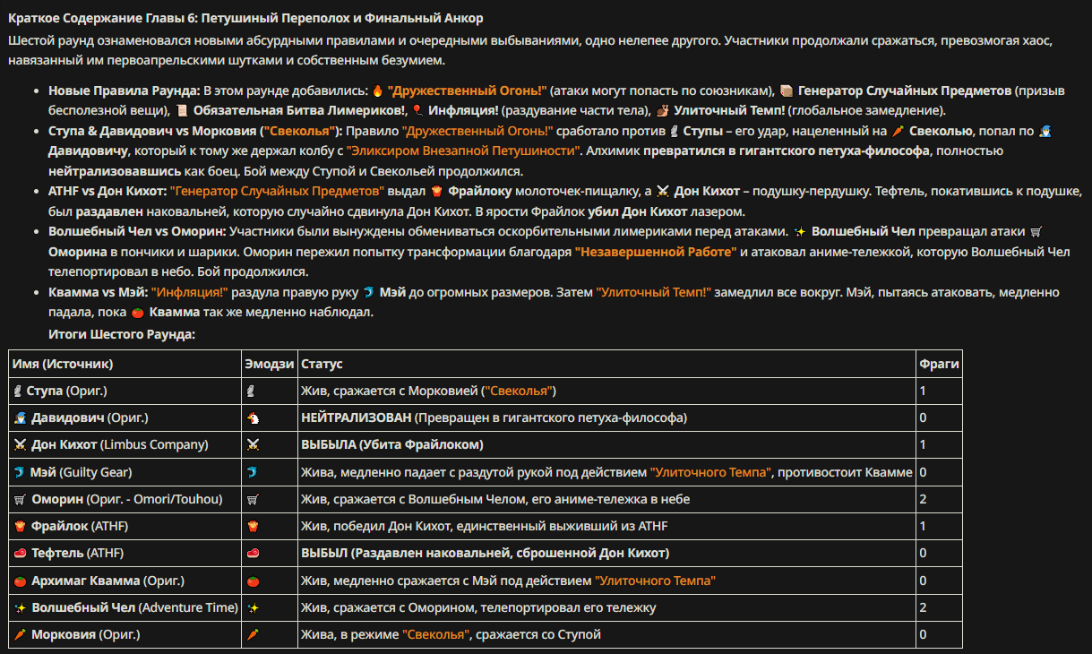Click the bold label "Волшебный Чел vs Оморин:"
Viewport: 1092px width, 654px height.
pos(137,231)
